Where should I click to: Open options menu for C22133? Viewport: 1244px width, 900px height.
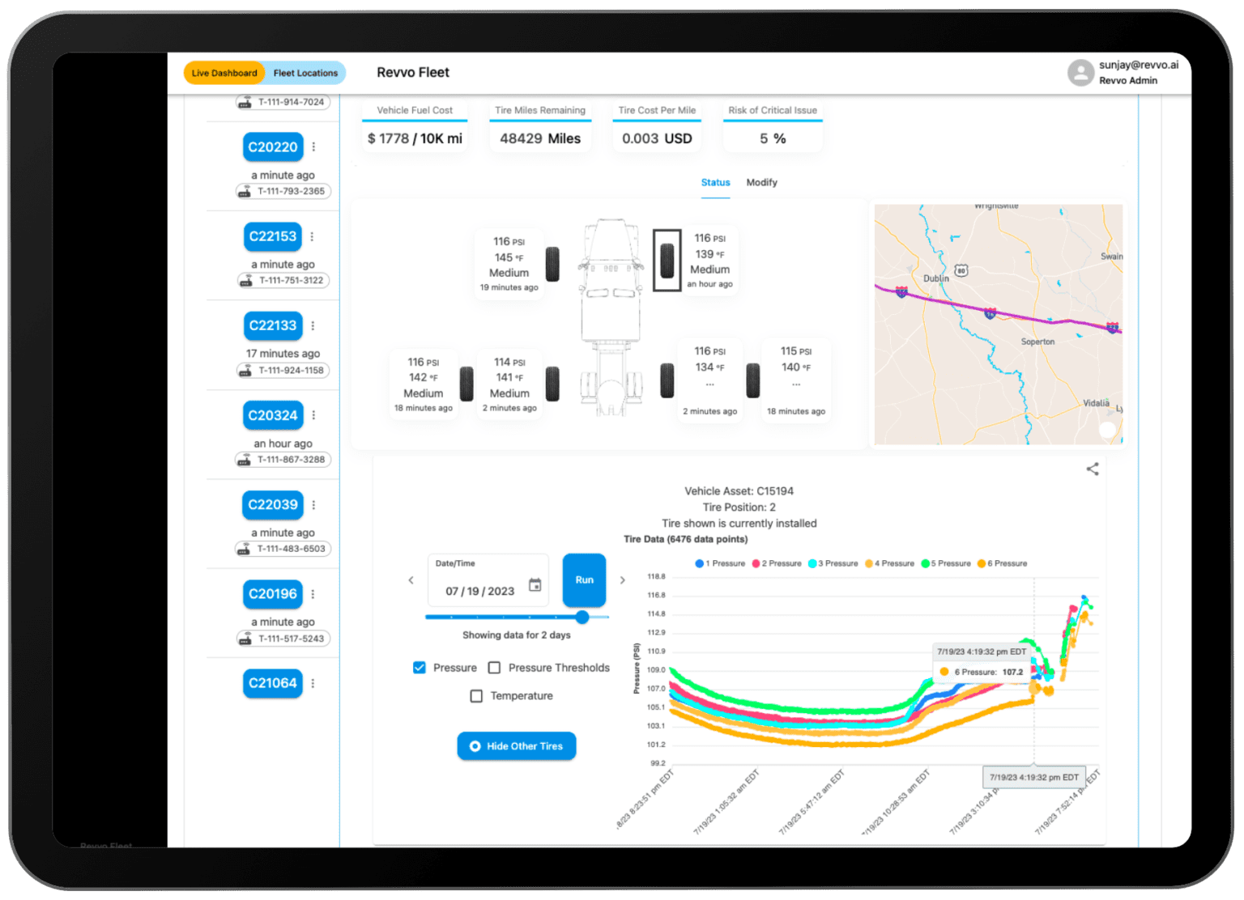[x=313, y=325]
